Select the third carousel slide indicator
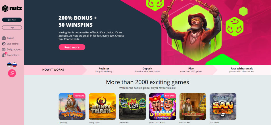Screen dimensions: 271x125 tap(70, 62)
